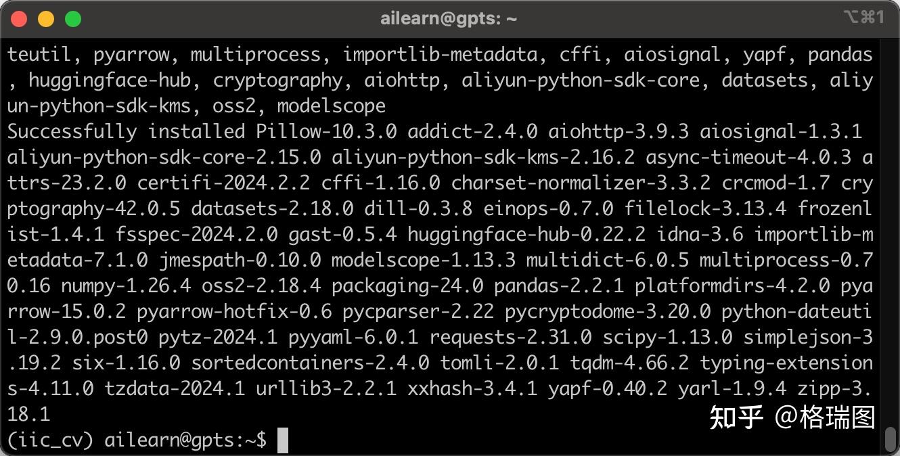Click the ⌥⌘1 shortcut indicator in title bar

(864, 18)
